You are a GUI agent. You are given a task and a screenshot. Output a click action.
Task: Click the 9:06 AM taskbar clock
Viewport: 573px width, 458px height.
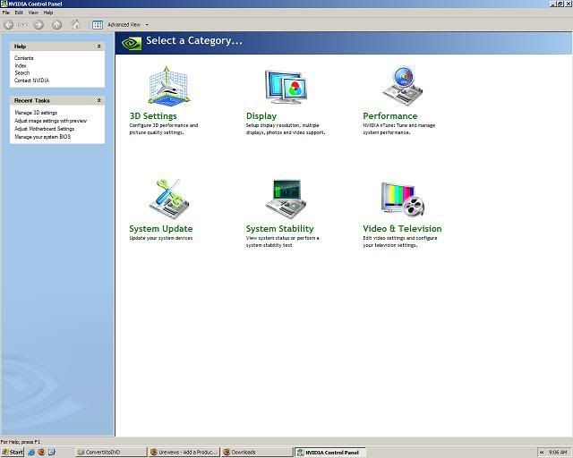point(558,452)
